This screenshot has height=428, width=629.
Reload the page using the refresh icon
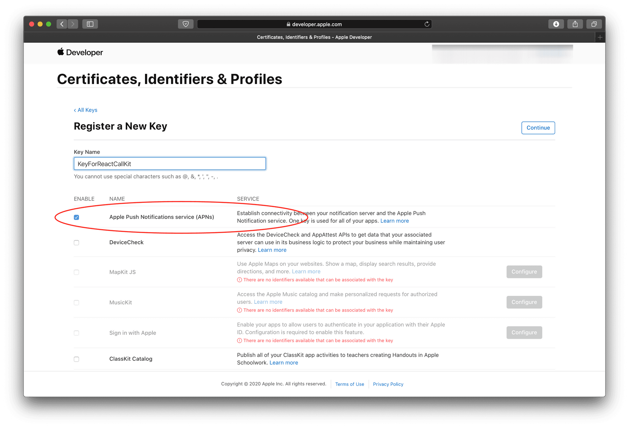[x=427, y=24]
